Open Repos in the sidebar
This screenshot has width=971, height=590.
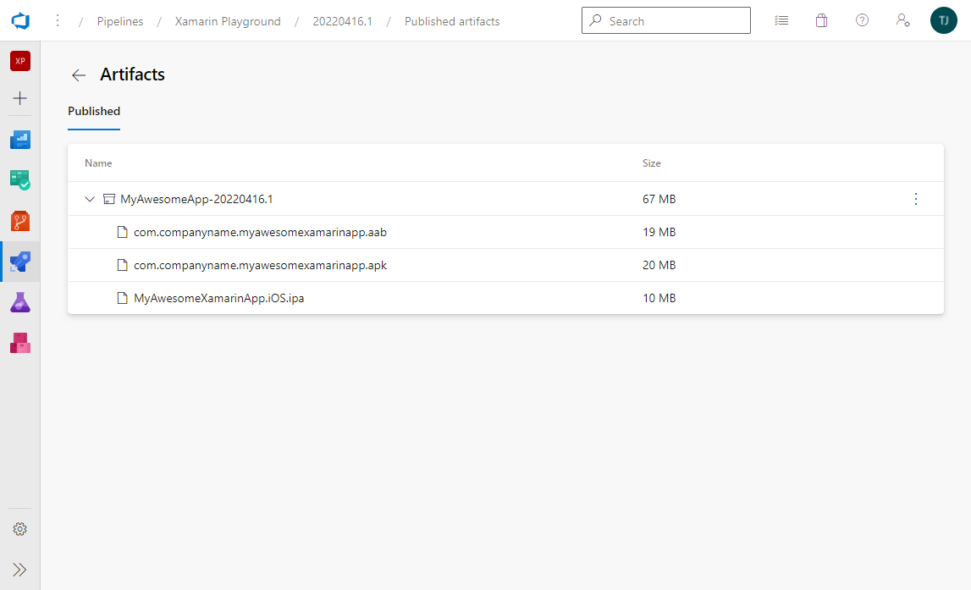tap(20, 221)
